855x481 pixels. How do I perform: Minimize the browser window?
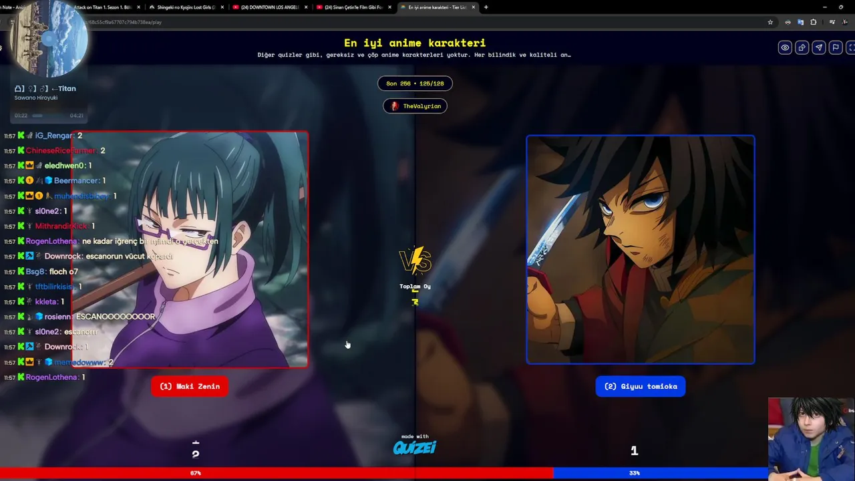(824, 7)
